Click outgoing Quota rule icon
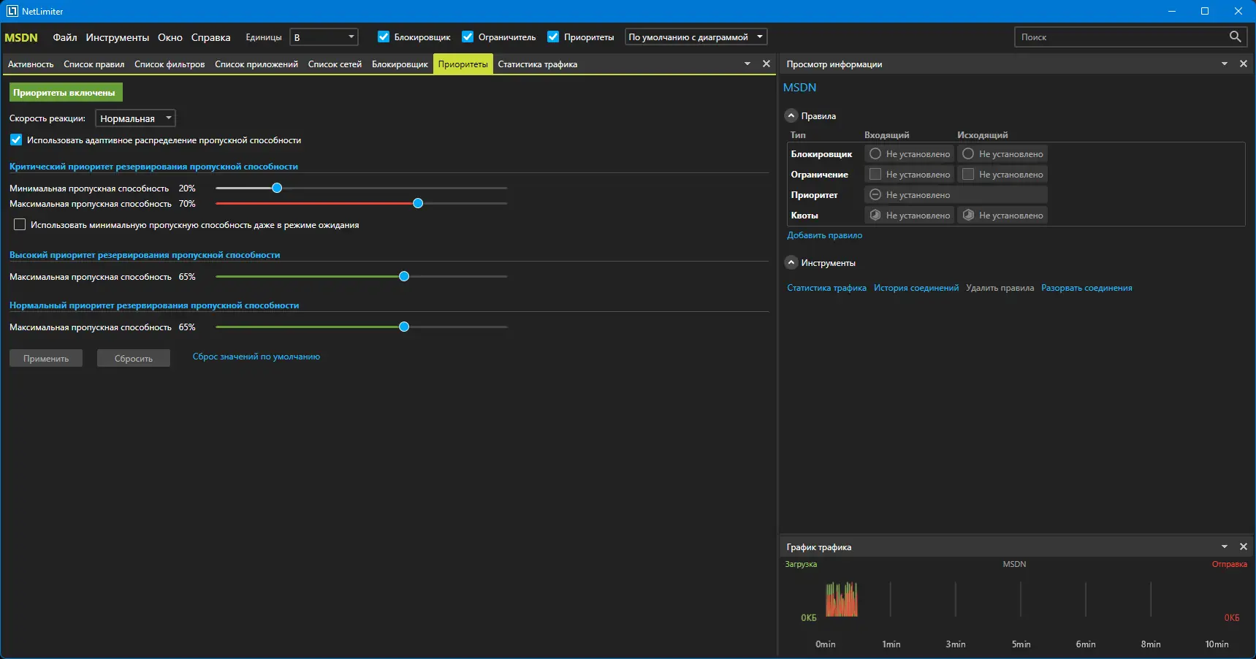 [x=968, y=216]
